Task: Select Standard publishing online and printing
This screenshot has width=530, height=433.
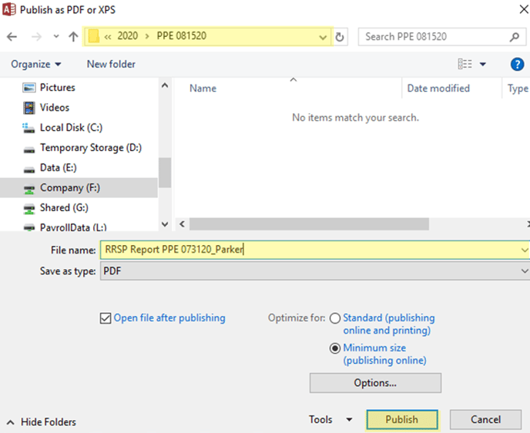Action: click(x=334, y=318)
